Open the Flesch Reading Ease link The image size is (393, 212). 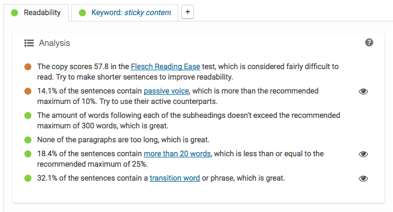165,66
